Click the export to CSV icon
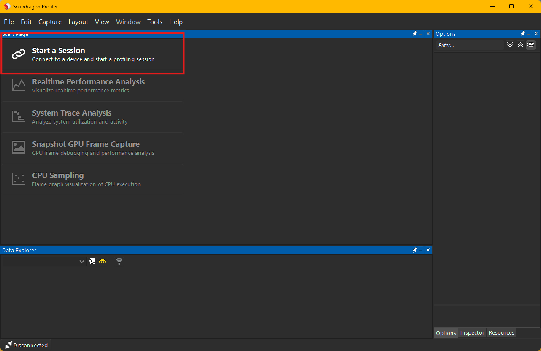Image resolution: width=541 pixels, height=351 pixels. (x=92, y=262)
